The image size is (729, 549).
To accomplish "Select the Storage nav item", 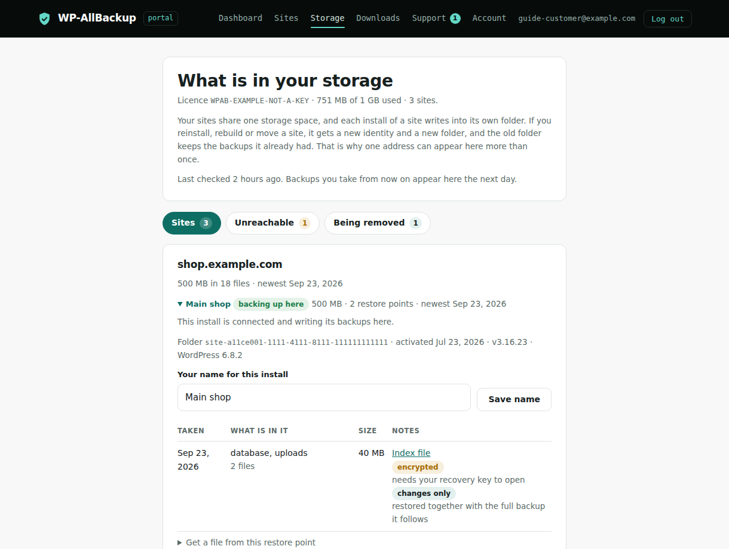I will [x=327, y=18].
